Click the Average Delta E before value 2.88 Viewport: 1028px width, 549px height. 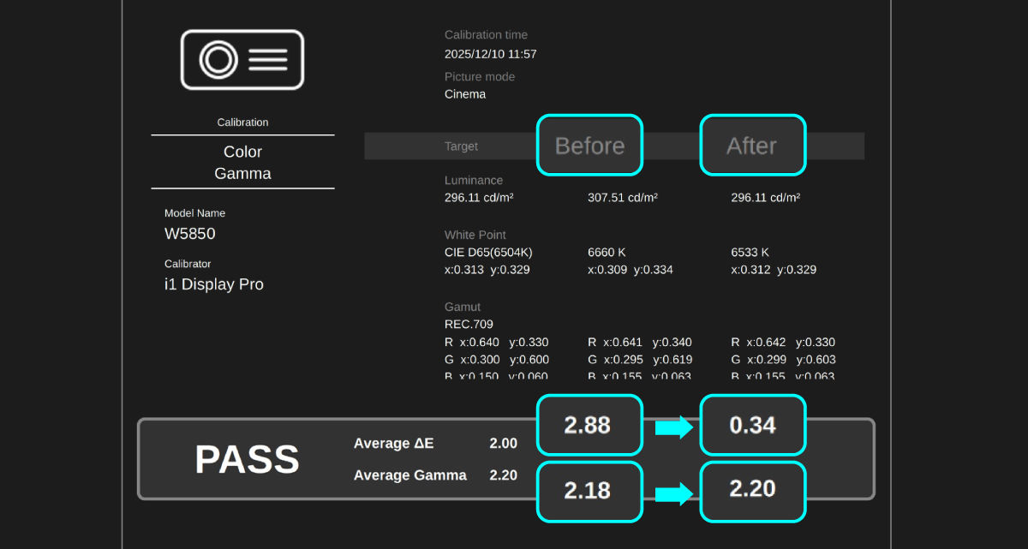[x=589, y=425]
